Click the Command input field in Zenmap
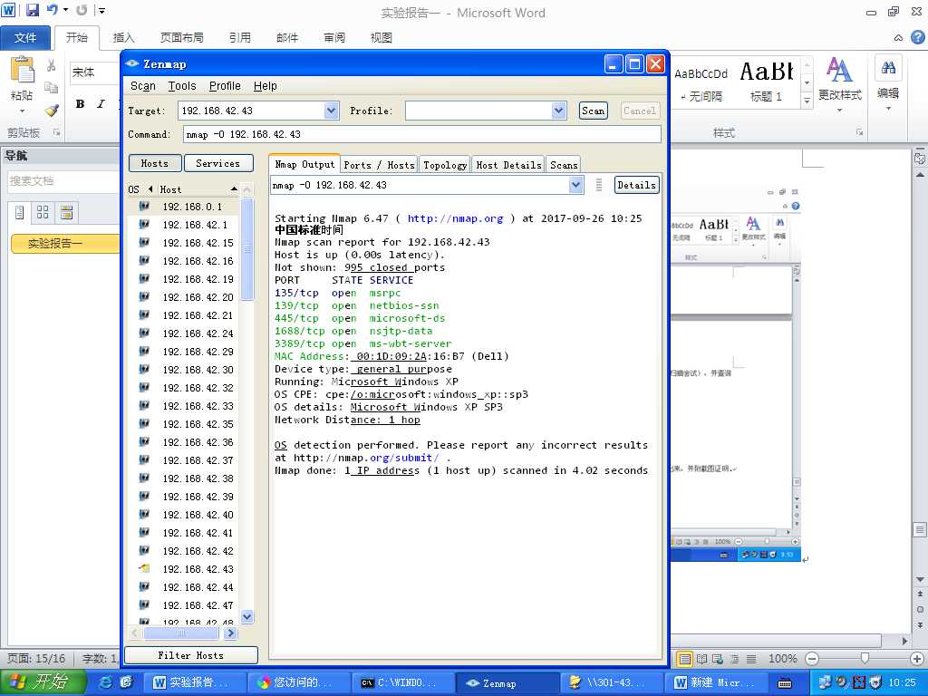 (x=421, y=134)
